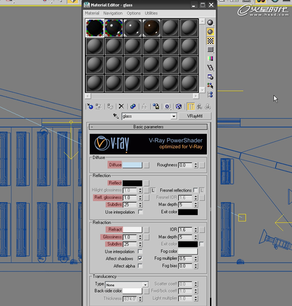
Task: Toggle Reflection Use interpolation checkbox
Action: [x=141, y=212]
